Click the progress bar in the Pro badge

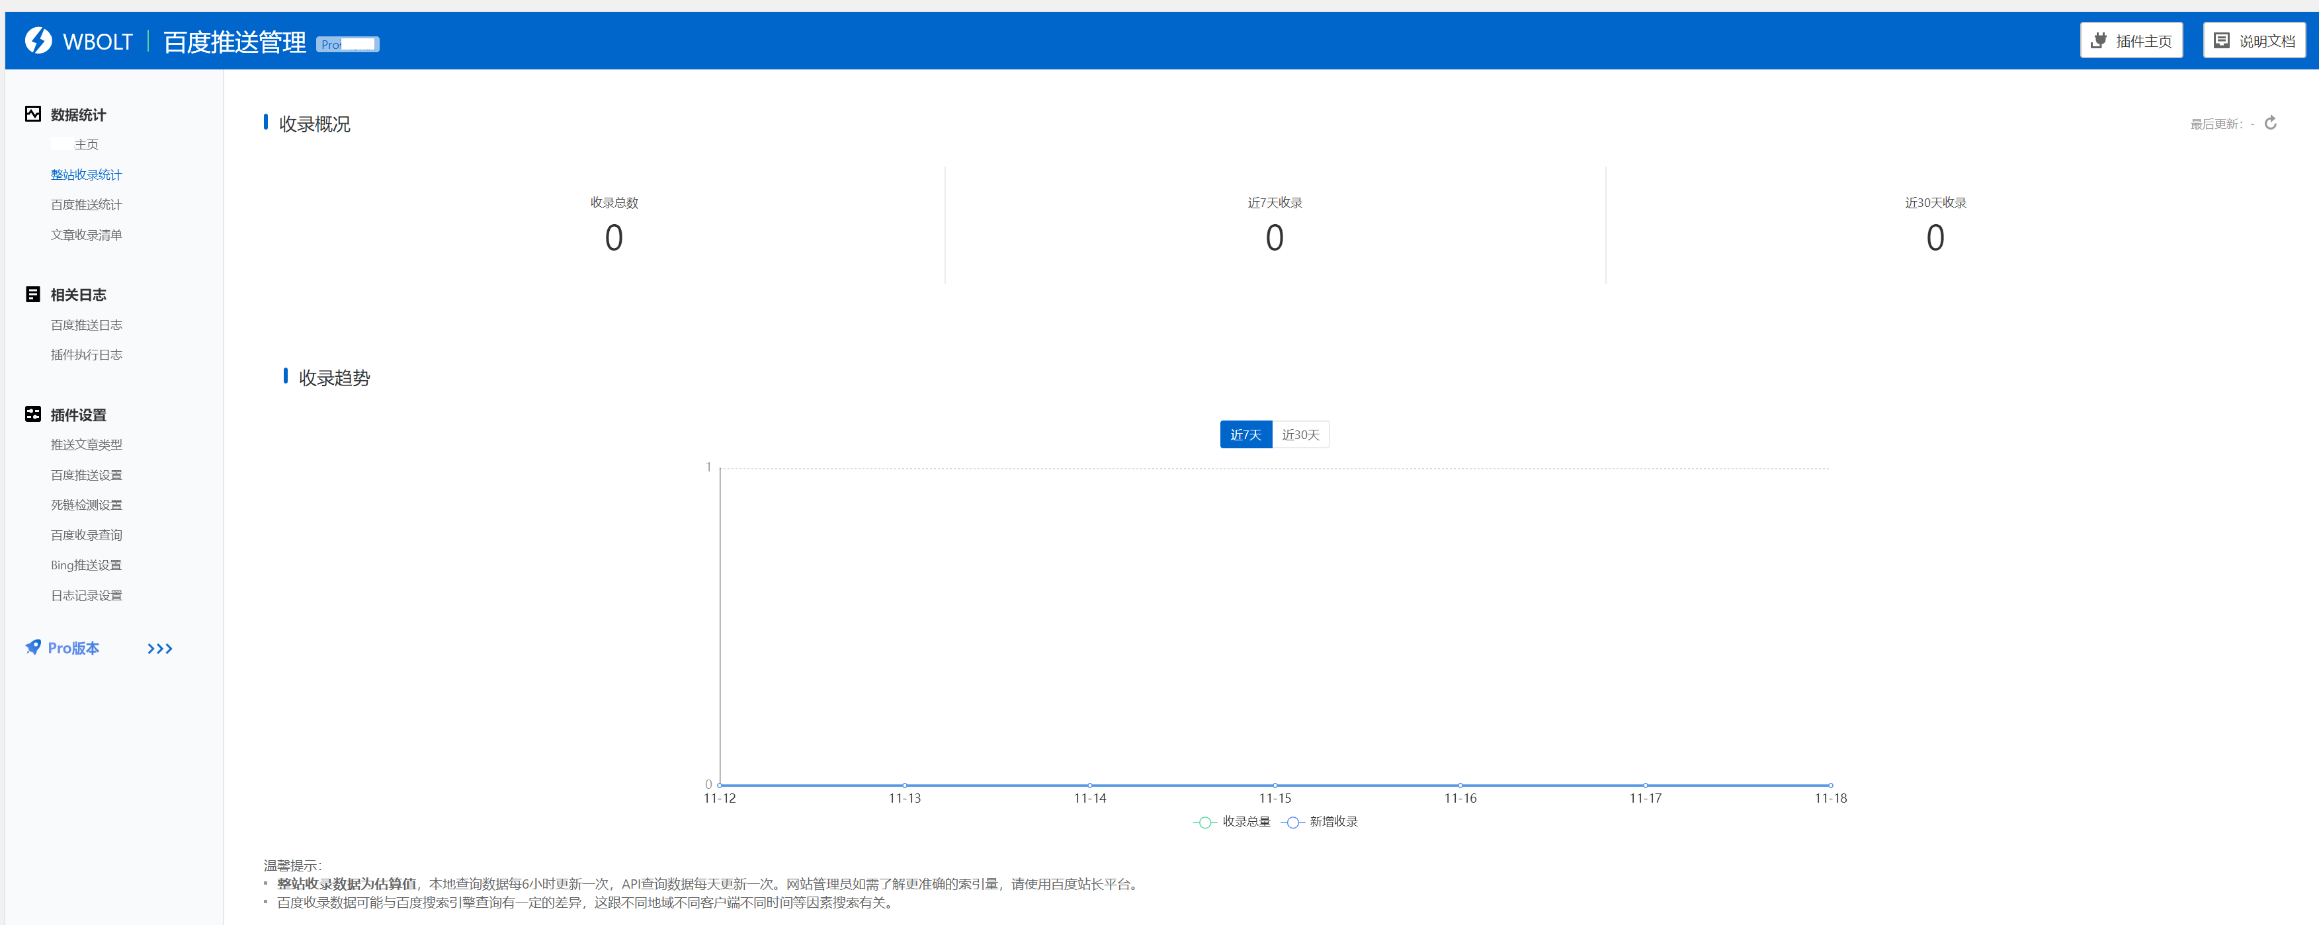(x=358, y=44)
